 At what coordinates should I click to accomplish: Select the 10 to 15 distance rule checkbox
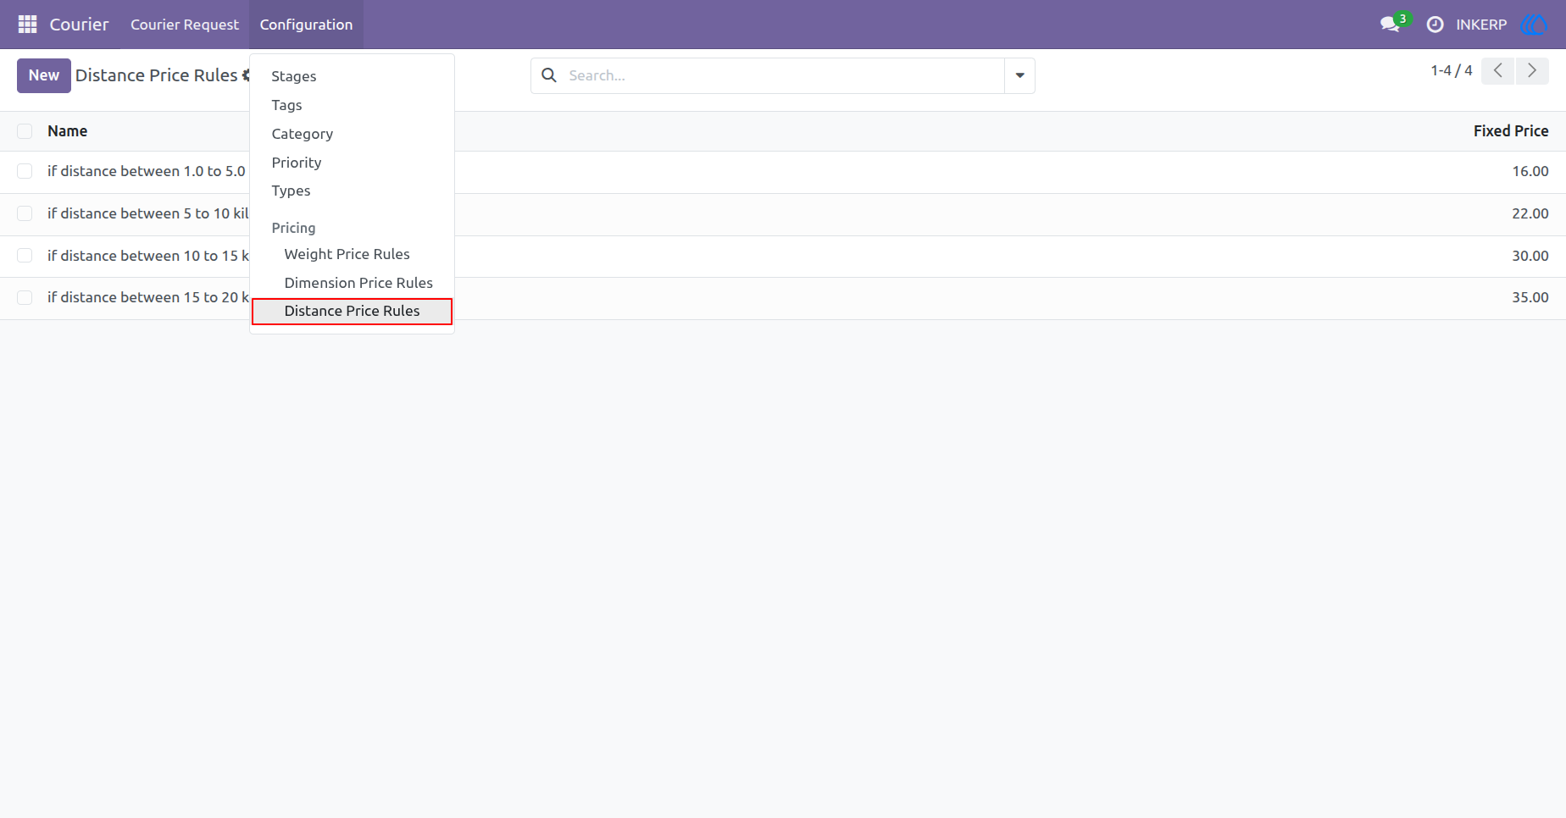point(25,256)
